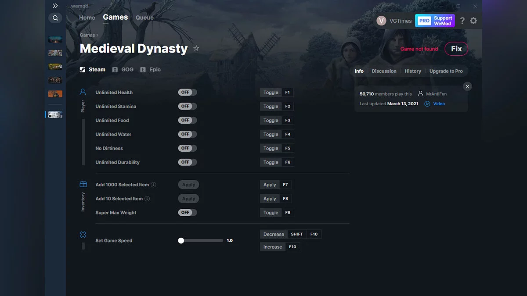Screen dimensions: 527x296
Task: Open the VGTimes user avatar
Action: 381,21
